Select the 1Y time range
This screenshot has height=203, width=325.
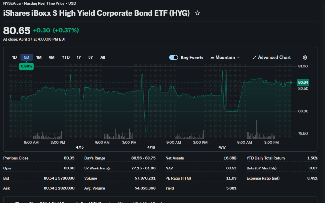coord(79,57)
